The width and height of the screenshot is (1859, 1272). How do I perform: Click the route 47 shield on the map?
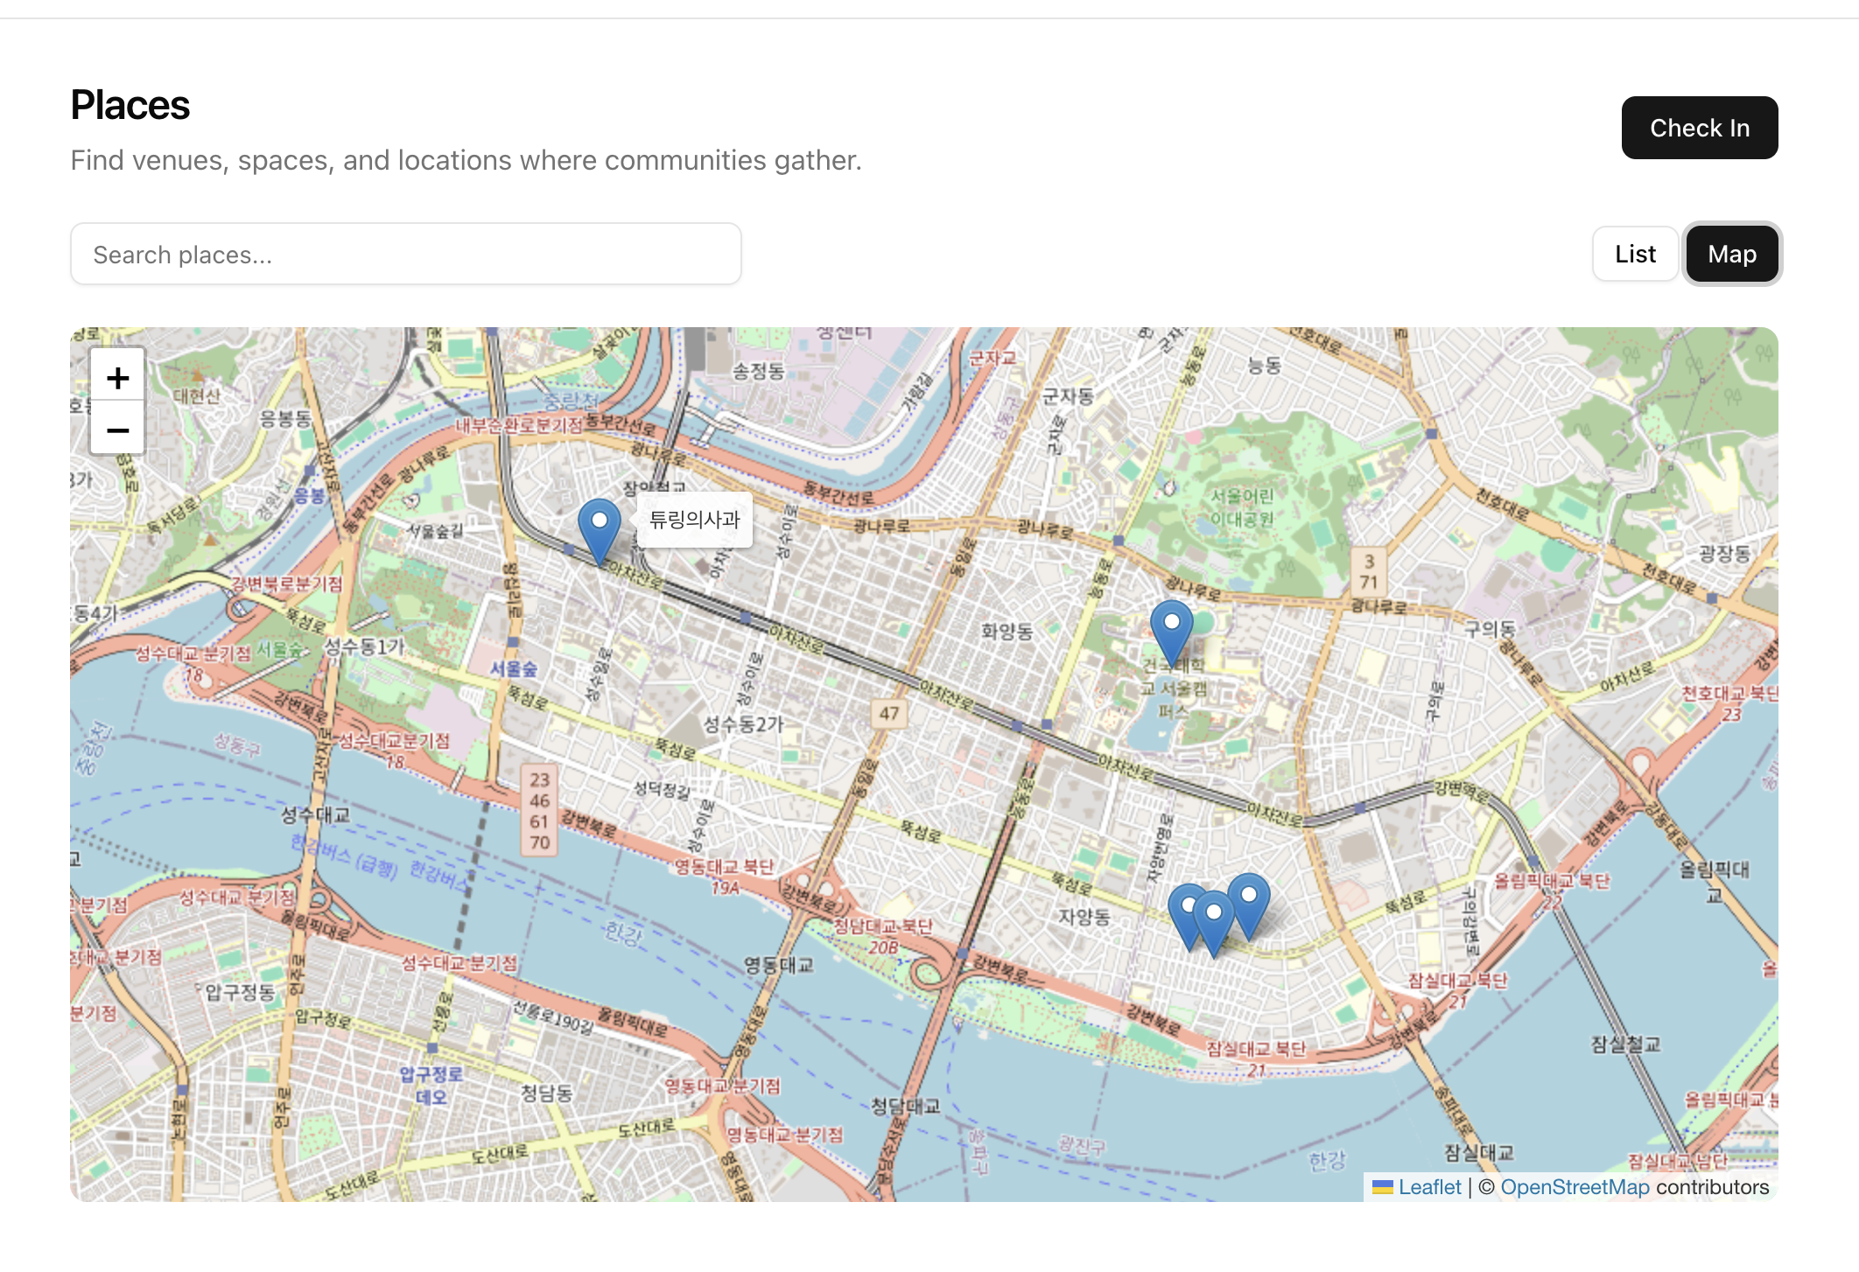coord(889,713)
